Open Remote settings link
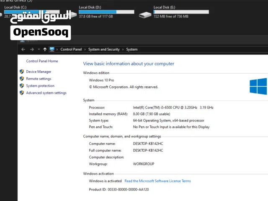The image size is (268, 201). click(x=39, y=79)
